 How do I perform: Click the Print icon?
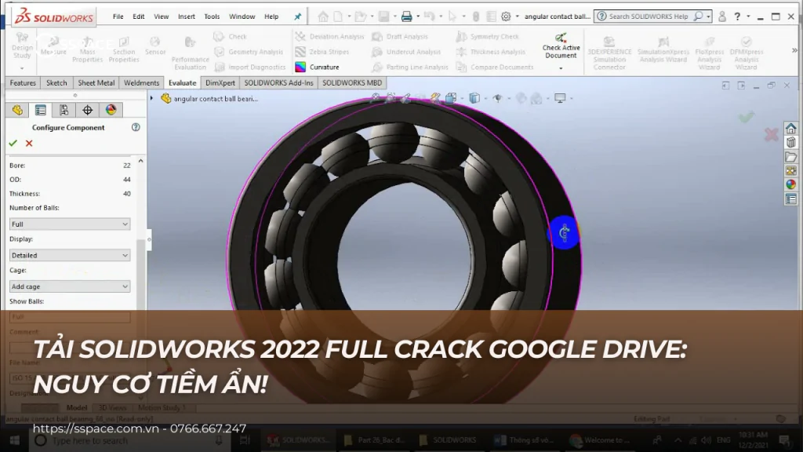coord(407,16)
